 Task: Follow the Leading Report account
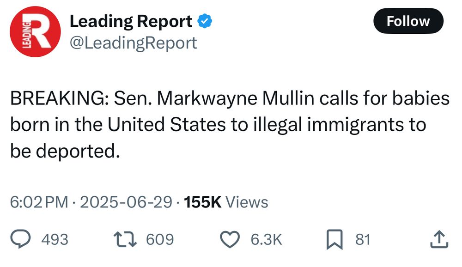click(x=408, y=21)
